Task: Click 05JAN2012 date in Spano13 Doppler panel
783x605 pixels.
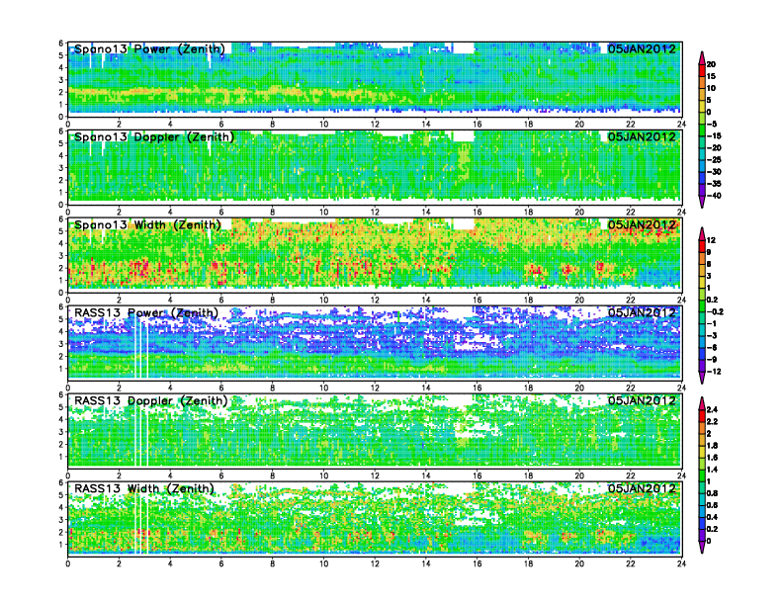Action: pos(642,136)
